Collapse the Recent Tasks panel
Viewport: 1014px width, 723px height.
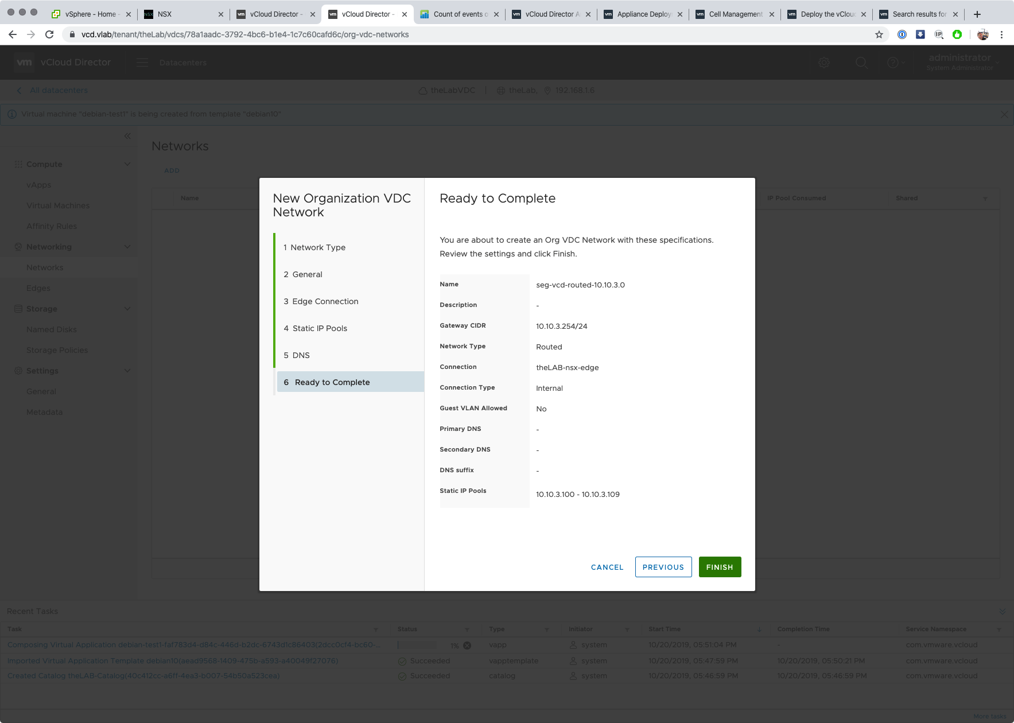pos(1002,612)
